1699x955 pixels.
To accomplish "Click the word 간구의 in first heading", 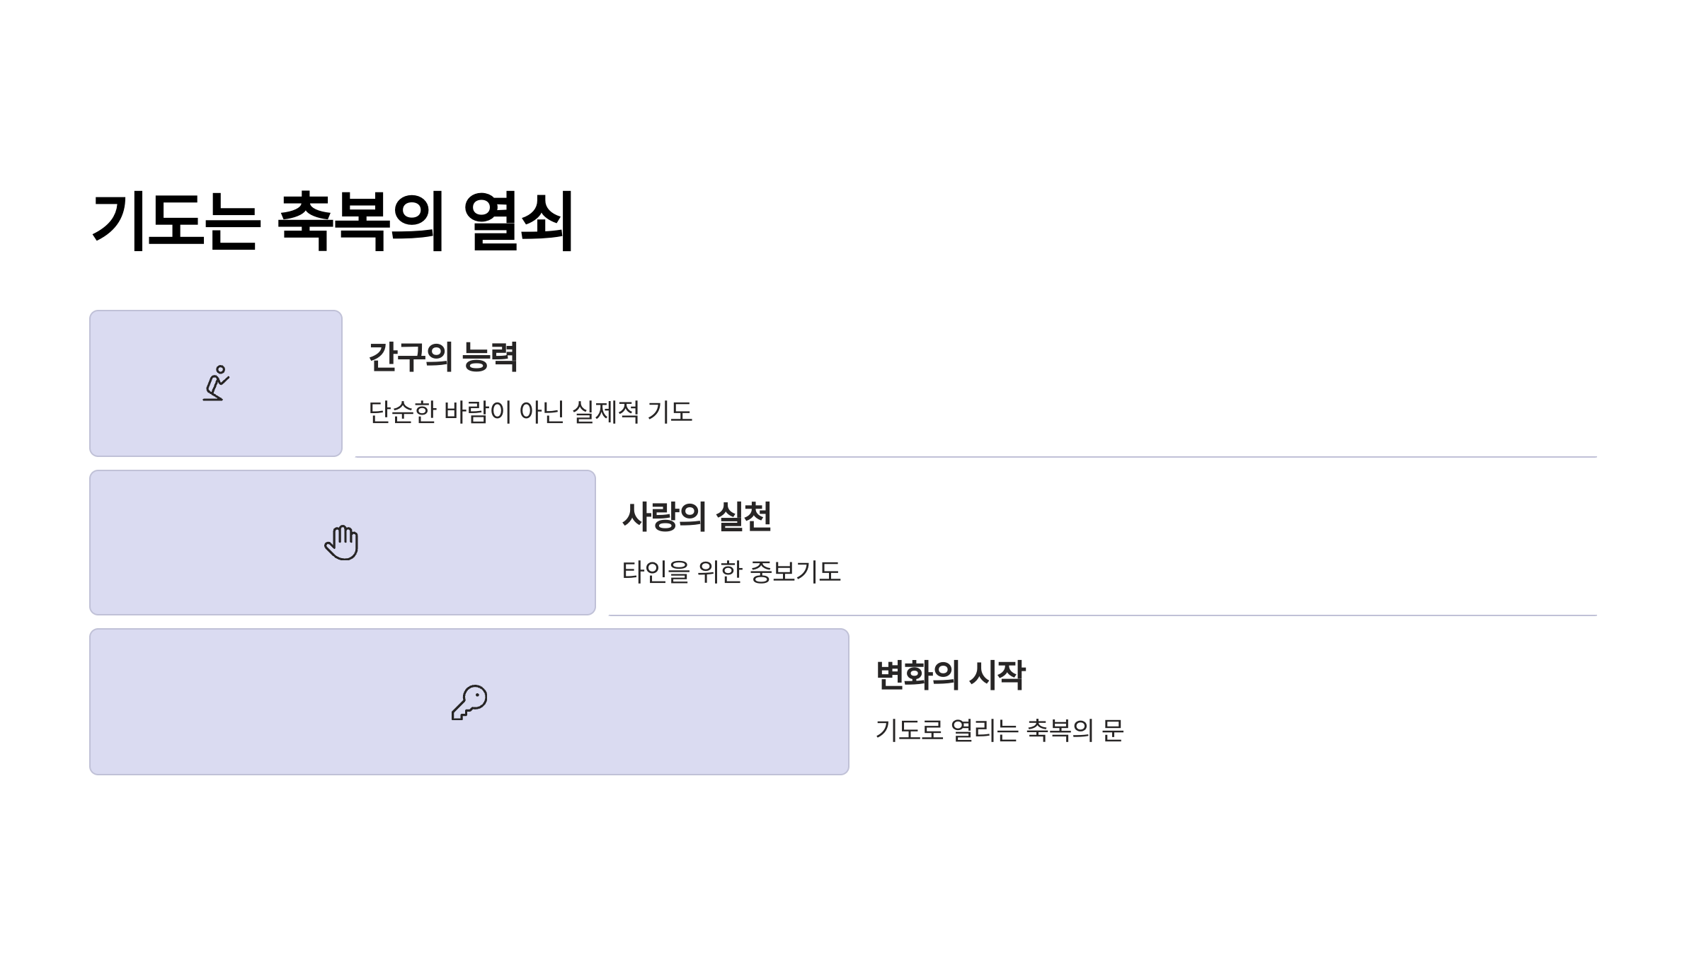I will (410, 357).
